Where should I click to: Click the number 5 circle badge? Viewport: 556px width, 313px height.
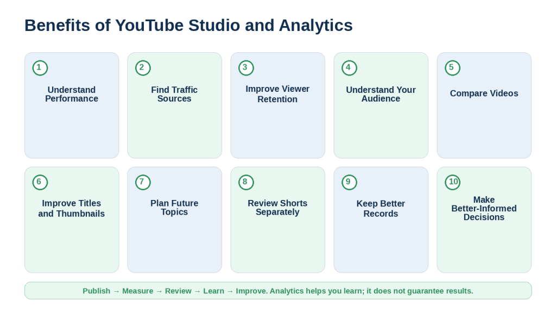click(x=452, y=68)
